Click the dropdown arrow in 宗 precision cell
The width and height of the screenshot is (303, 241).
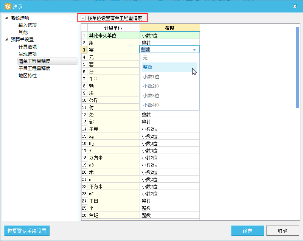pos(194,50)
